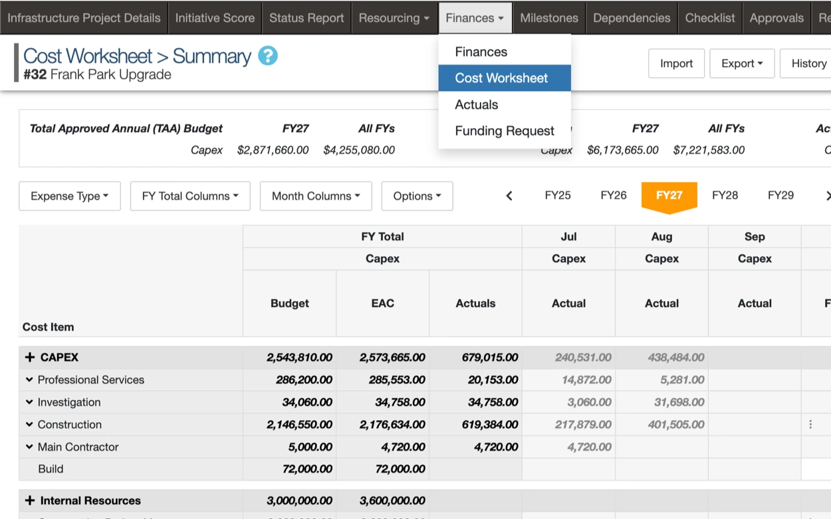Open the Approvals tab
The image size is (831, 519).
(x=776, y=18)
